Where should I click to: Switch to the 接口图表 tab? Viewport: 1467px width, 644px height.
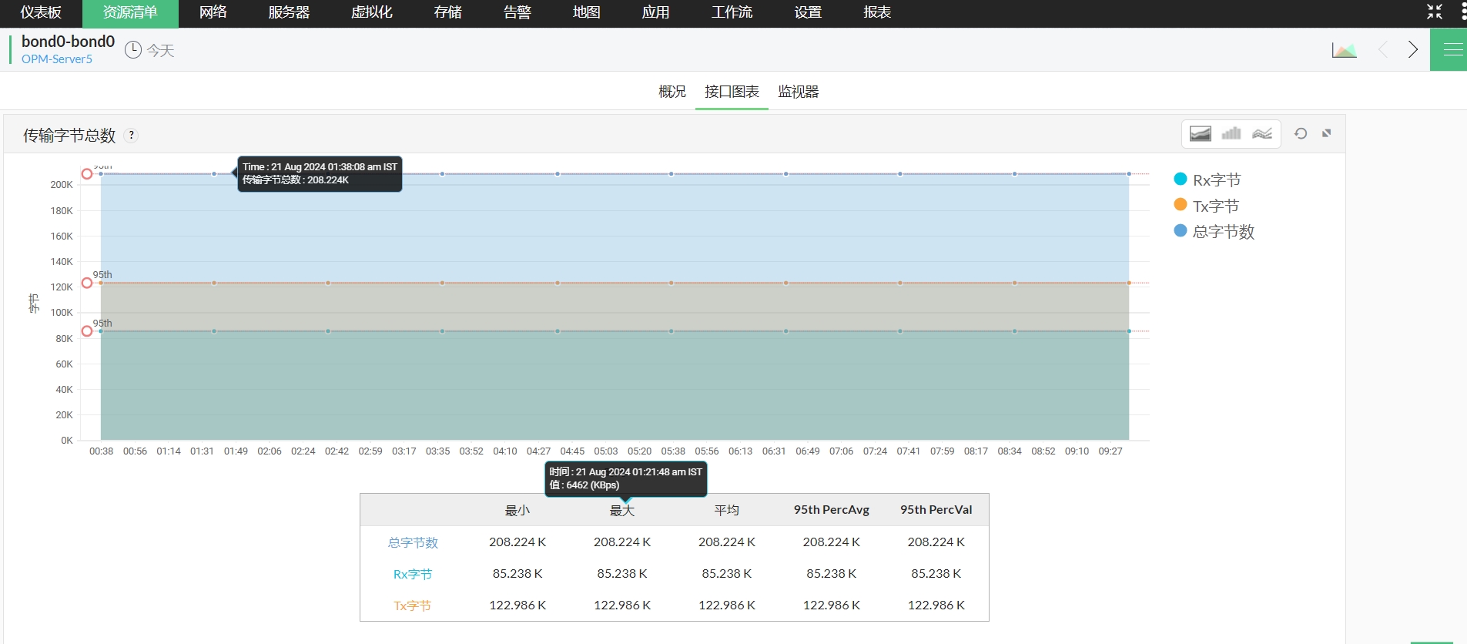tap(732, 92)
